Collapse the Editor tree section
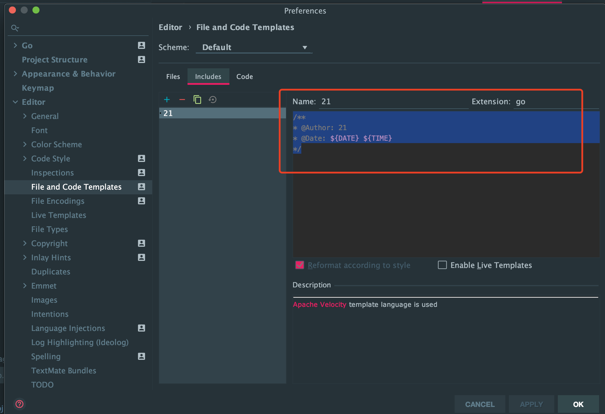 coord(15,102)
